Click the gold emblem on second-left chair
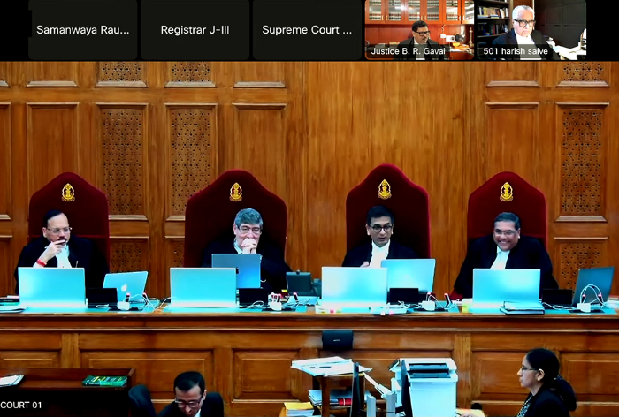The width and height of the screenshot is (619, 417). tap(236, 192)
